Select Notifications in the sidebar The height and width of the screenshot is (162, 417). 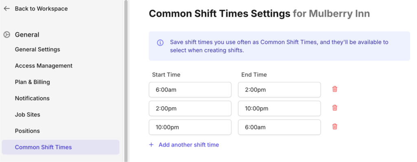(x=32, y=99)
